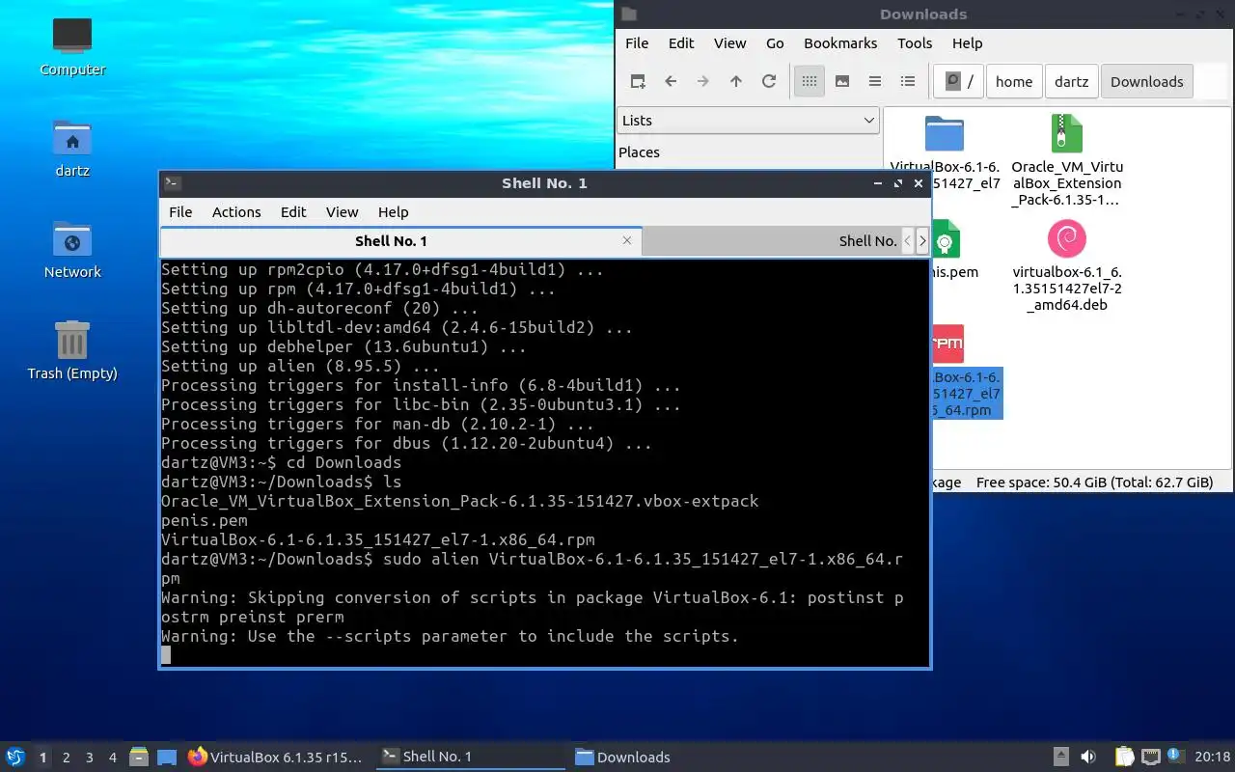Go forward in Downloads file manager
This screenshot has width=1235, height=772.
703,82
